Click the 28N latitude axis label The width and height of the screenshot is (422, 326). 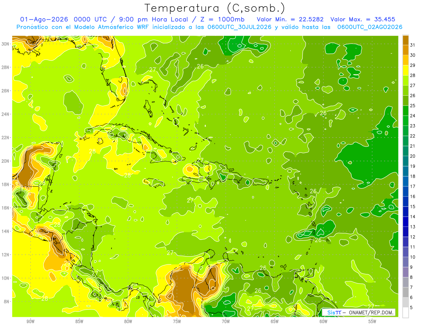pos(6,67)
